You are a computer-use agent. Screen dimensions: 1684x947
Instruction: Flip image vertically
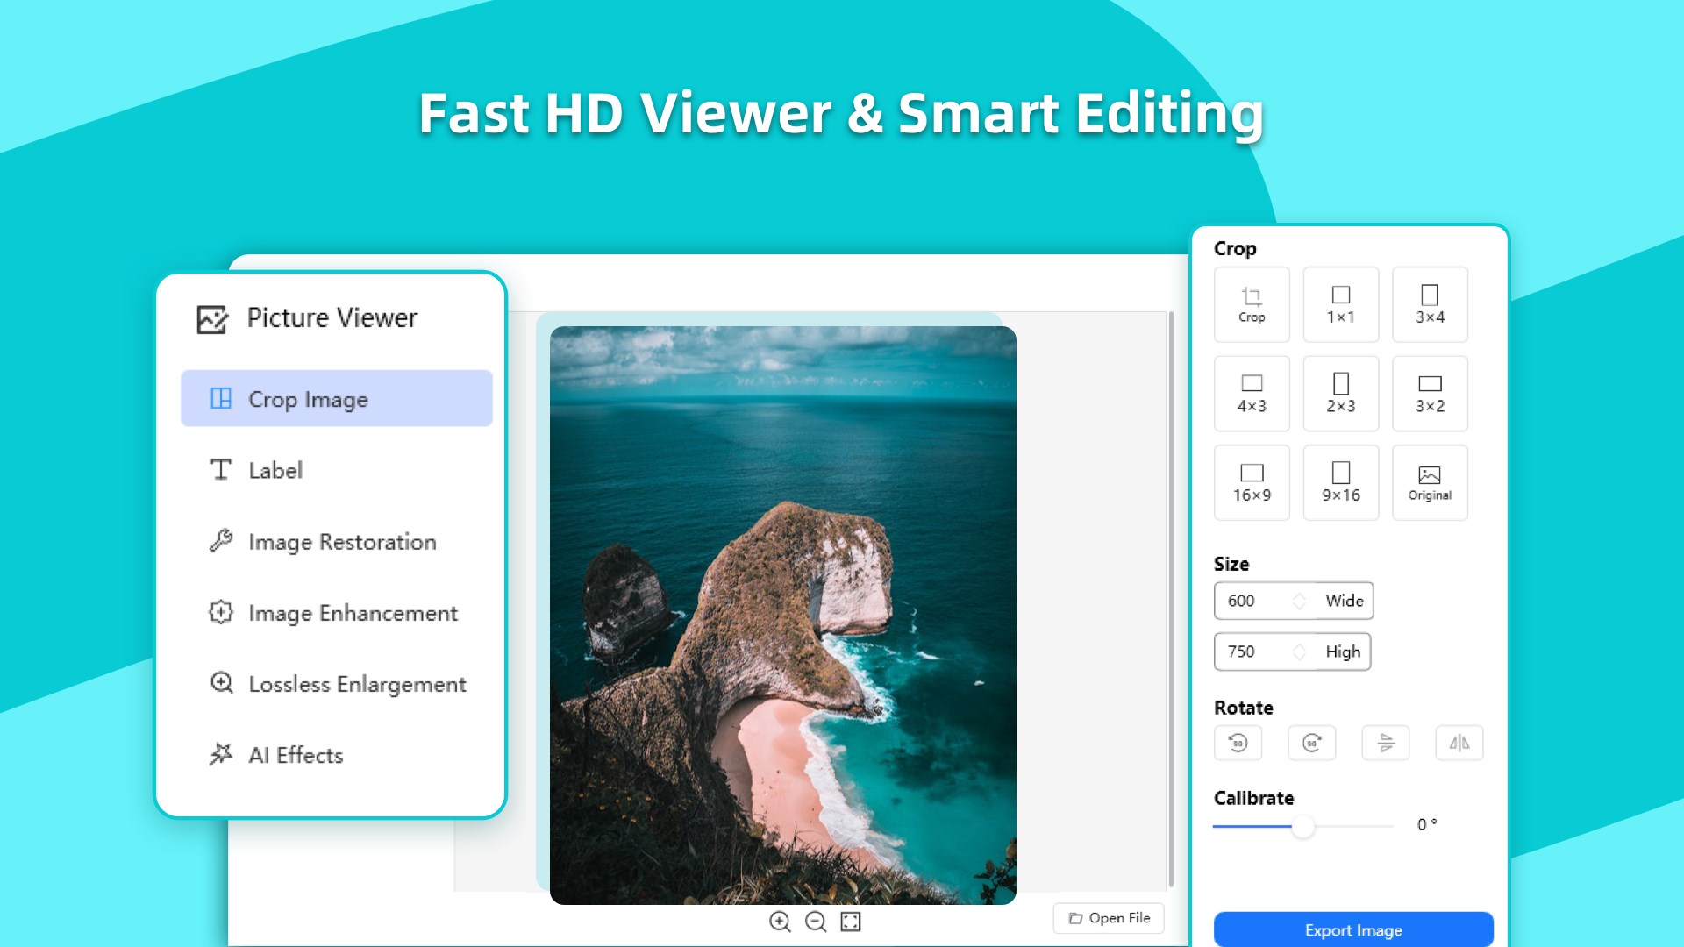point(1385,743)
